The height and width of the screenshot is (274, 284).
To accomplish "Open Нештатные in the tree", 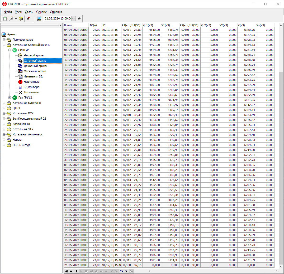I will coord(31,82).
